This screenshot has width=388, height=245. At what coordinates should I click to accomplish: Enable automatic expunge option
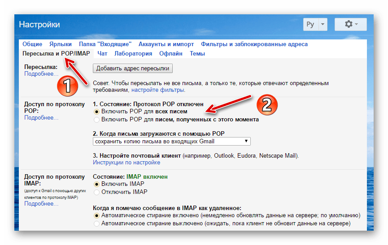pyautogui.click(x=96, y=215)
